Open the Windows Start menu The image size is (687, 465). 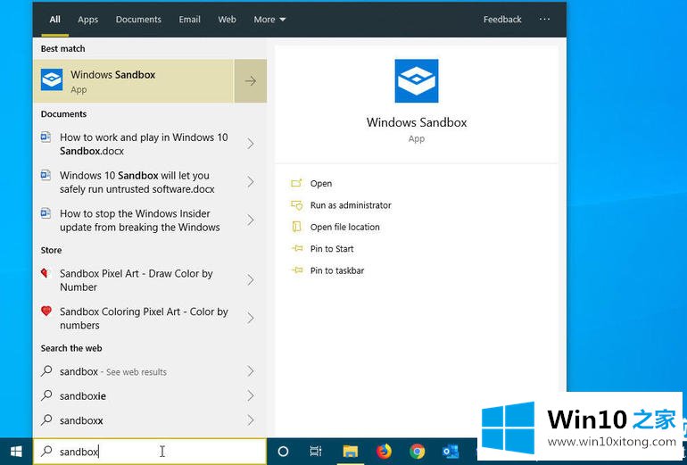pos(16,452)
